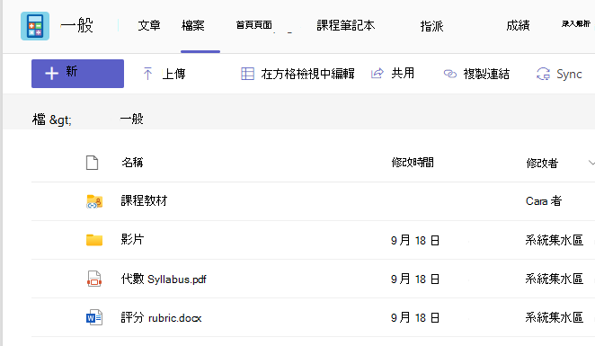Click the plus icon in 新 button
595x346 pixels.
tap(51, 73)
